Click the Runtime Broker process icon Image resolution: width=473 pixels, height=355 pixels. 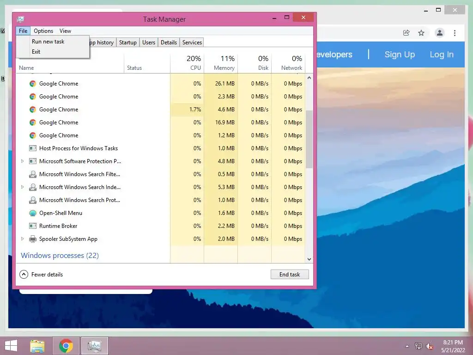click(33, 226)
